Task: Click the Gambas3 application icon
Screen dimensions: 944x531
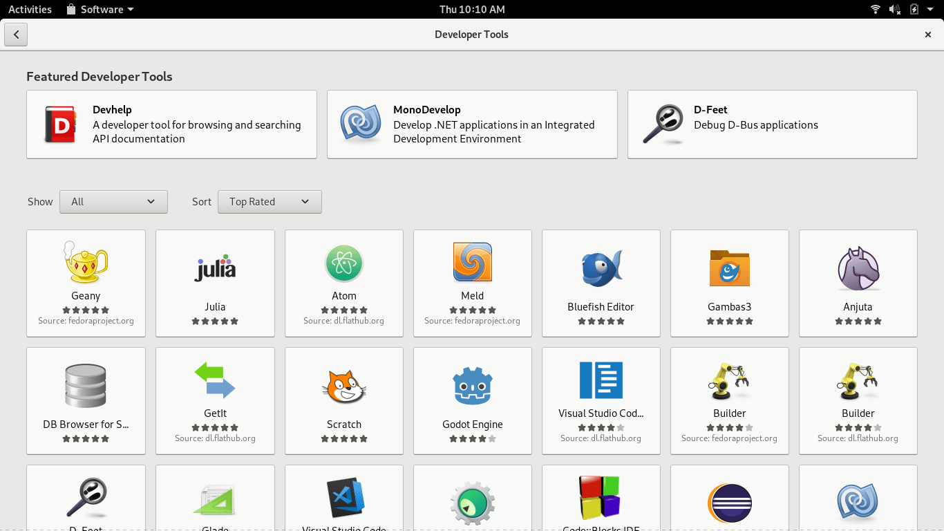Action: tap(729, 269)
